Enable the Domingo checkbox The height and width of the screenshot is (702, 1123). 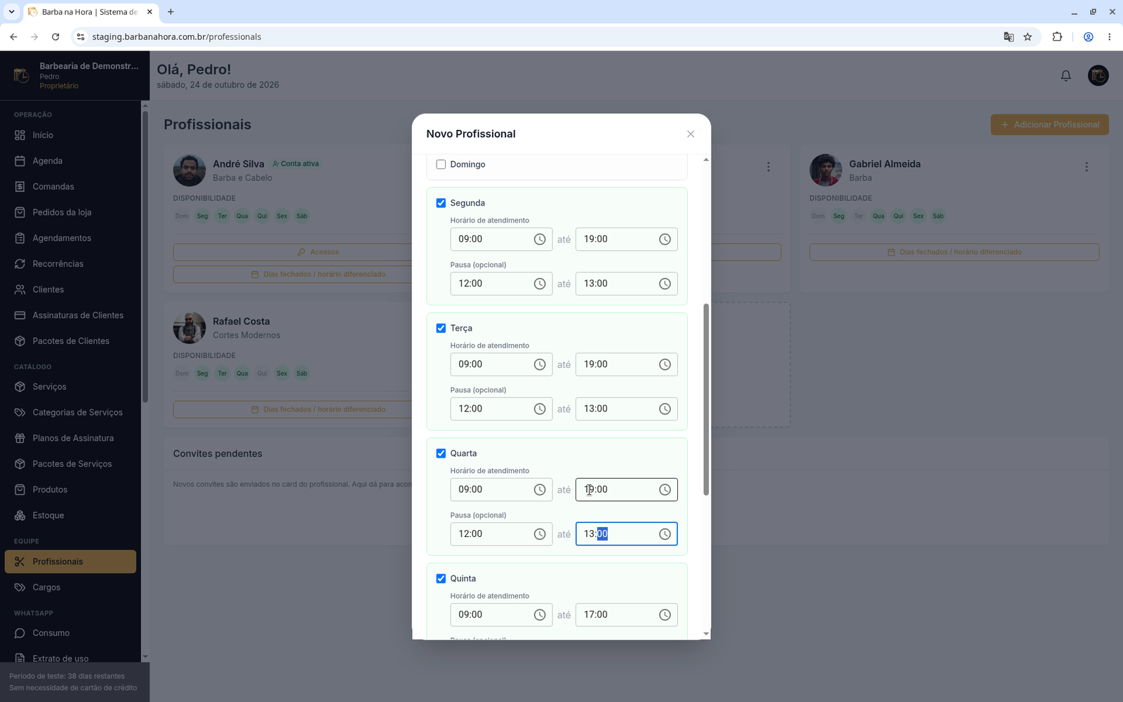[441, 164]
